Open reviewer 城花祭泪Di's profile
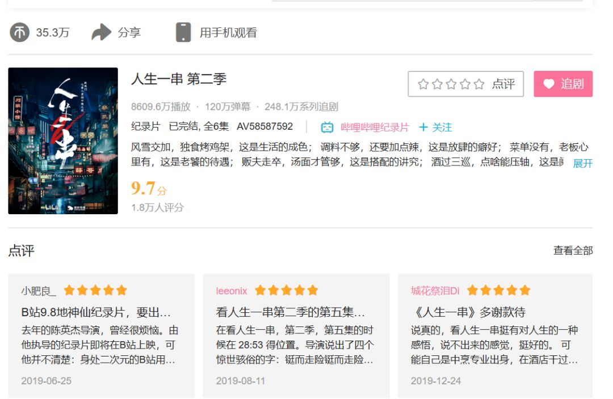This screenshot has height=399, width=613. (x=435, y=291)
